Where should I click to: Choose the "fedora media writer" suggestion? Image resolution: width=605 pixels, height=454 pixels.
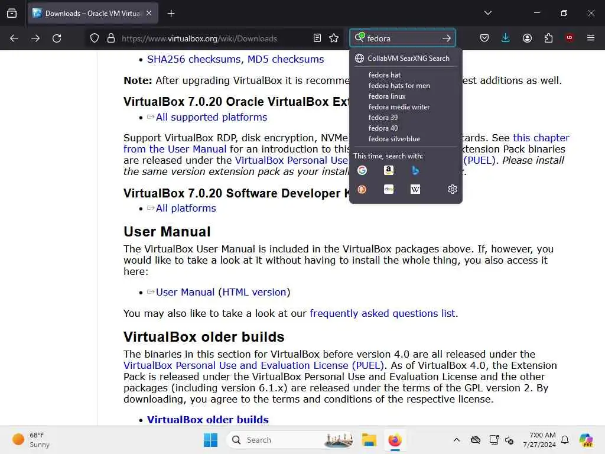[x=405, y=107]
